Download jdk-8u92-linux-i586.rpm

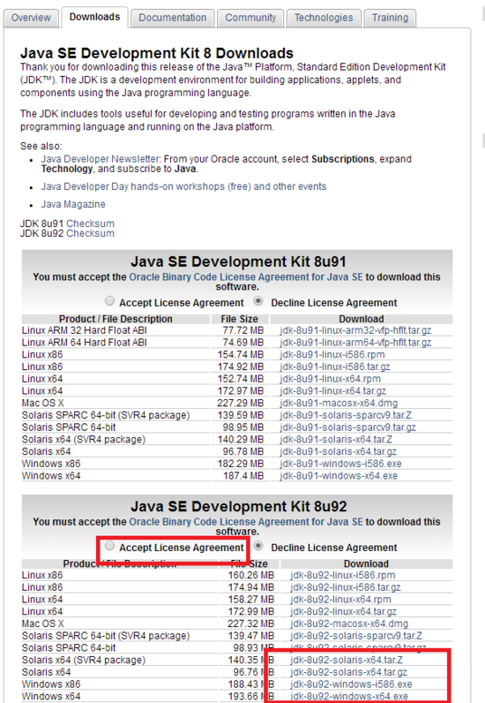point(343,575)
